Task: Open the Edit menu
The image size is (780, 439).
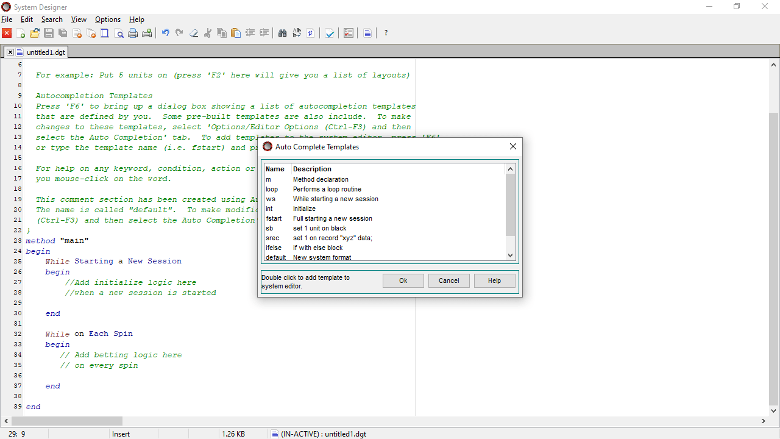Action: (27, 20)
